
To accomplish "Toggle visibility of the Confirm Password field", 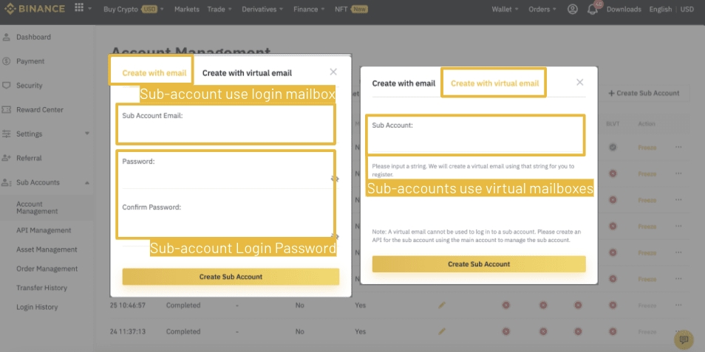I will pos(335,236).
